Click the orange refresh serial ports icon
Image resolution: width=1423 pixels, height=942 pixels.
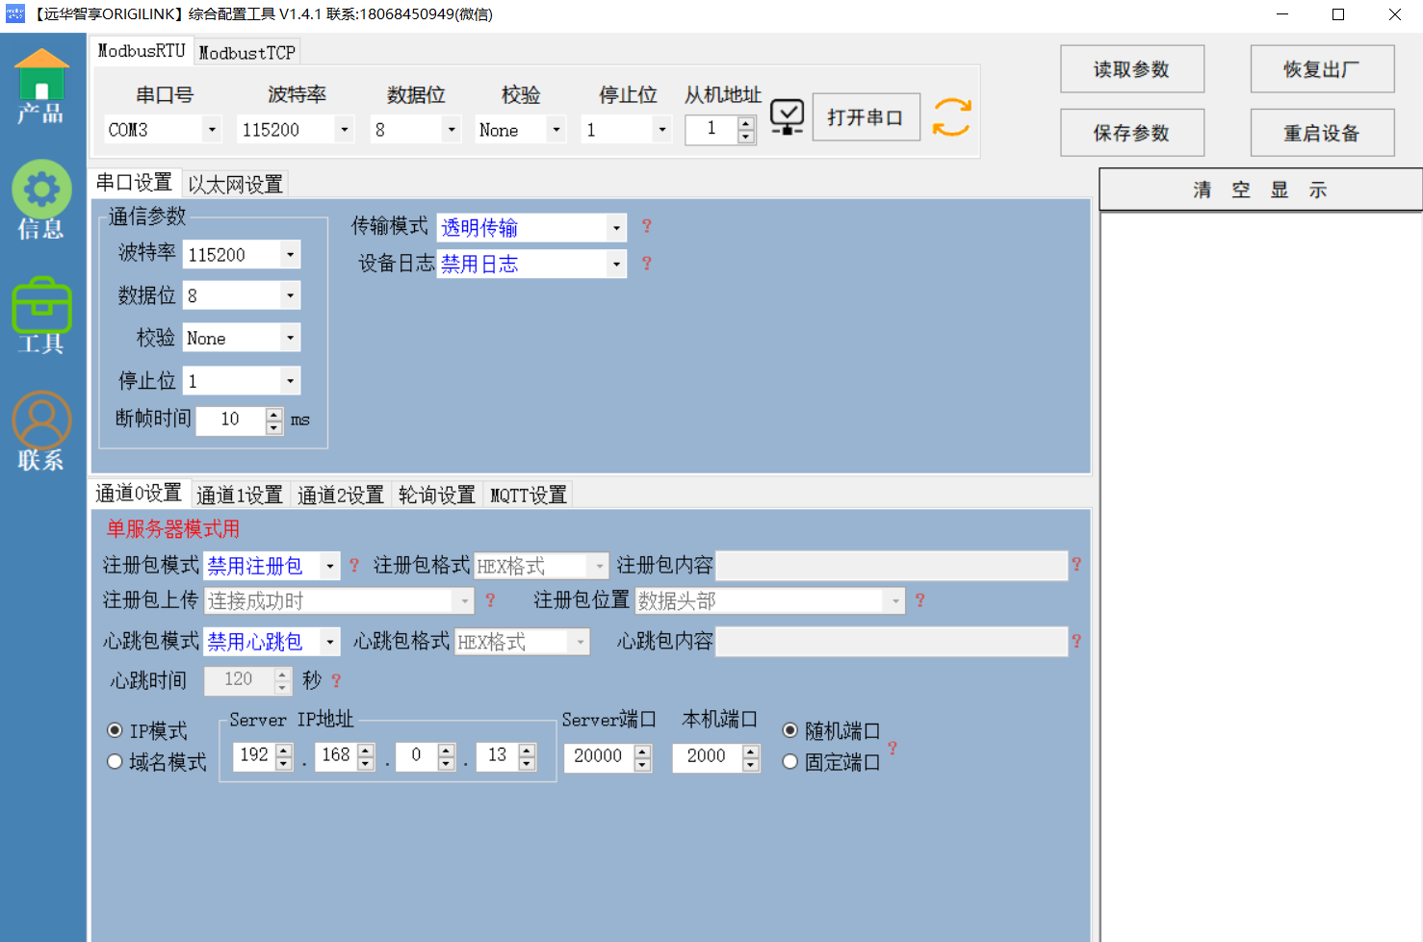pos(951,117)
